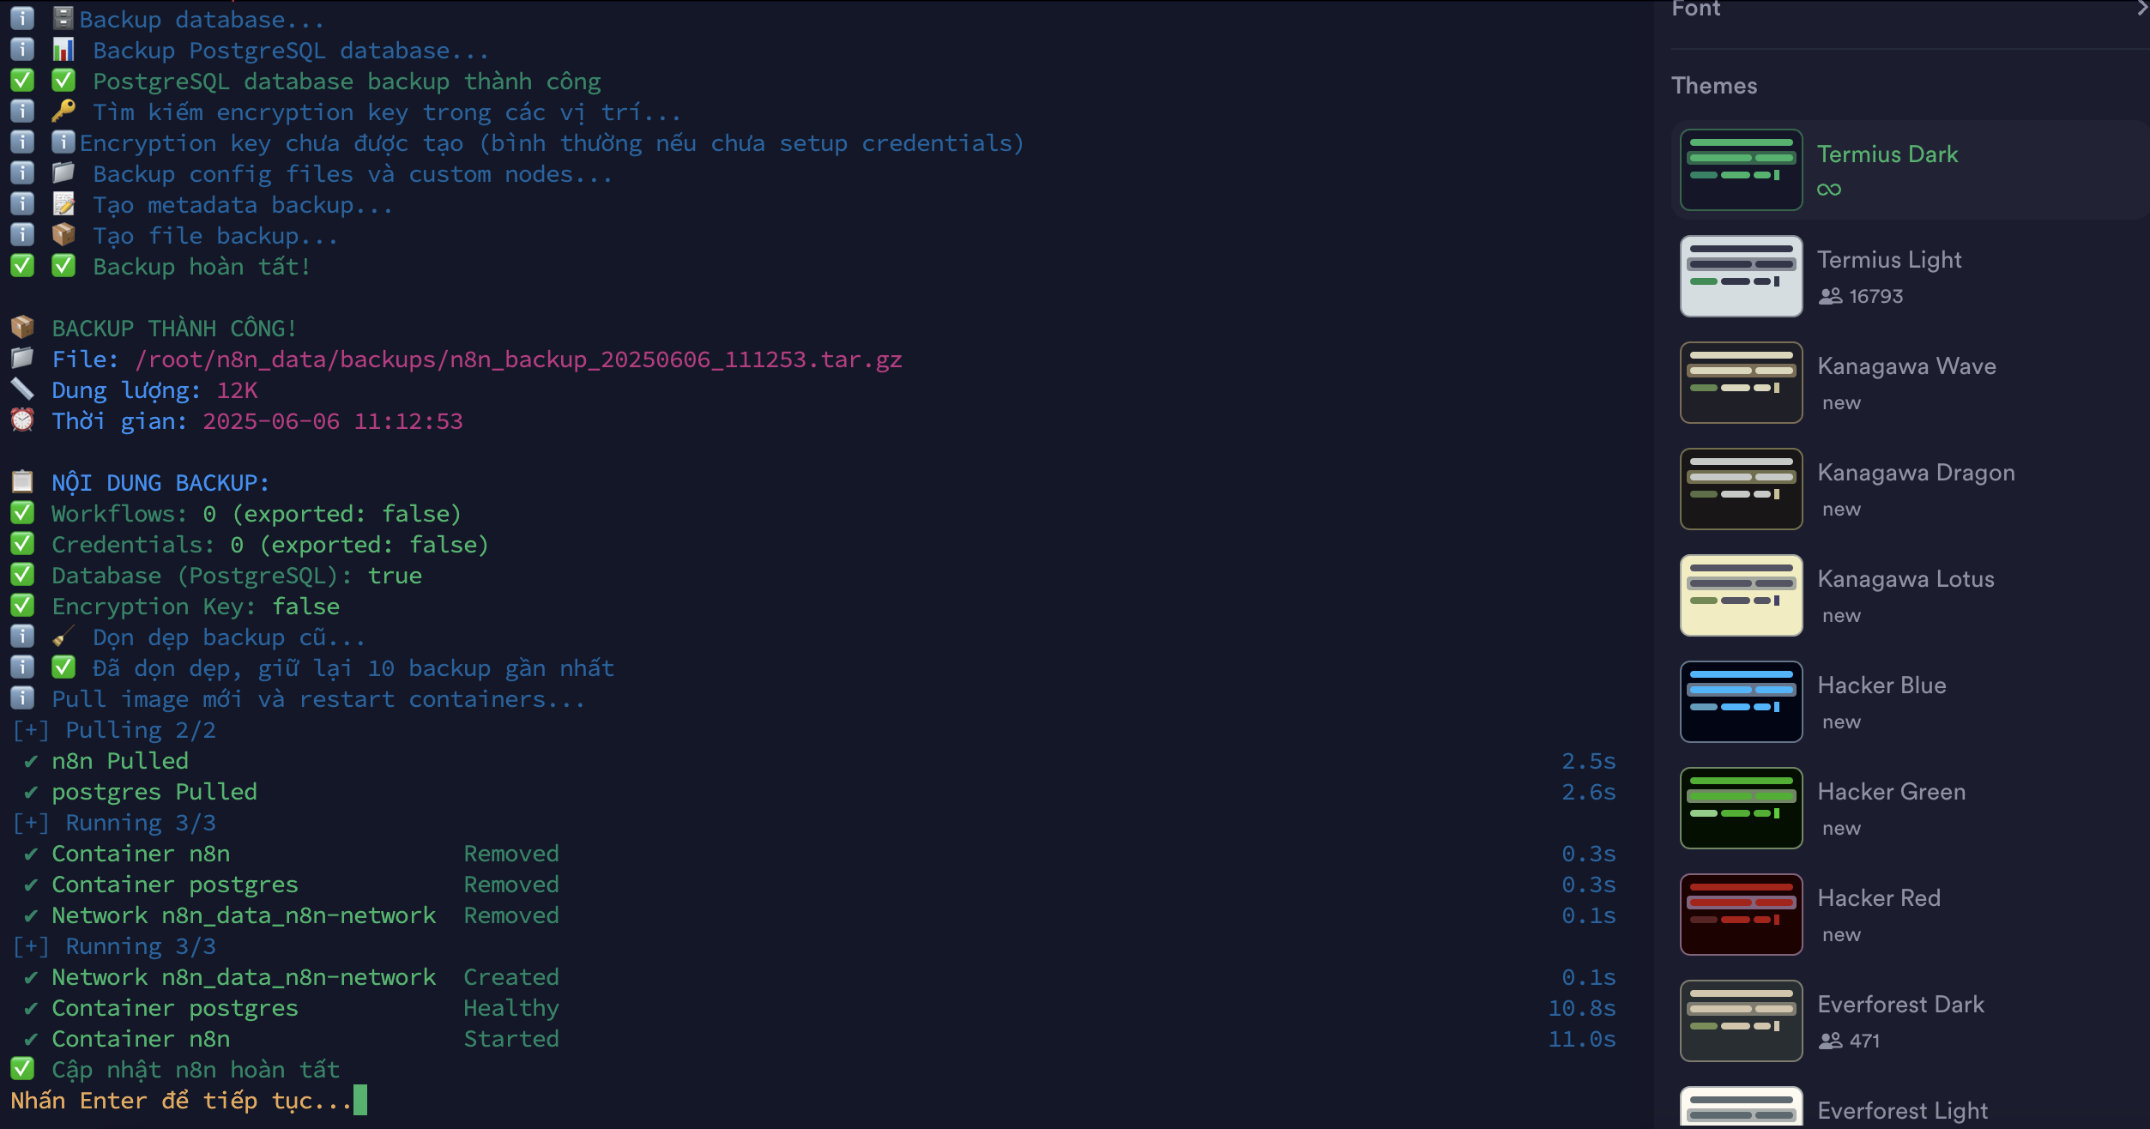Expand the Font section chevron

tap(2141, 9)
